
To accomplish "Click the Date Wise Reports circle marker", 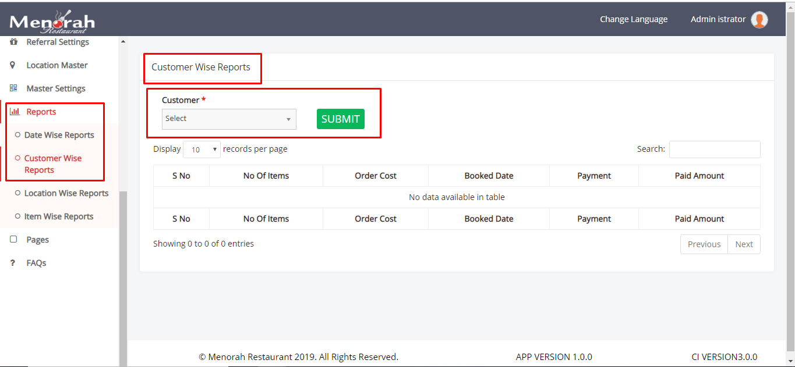I will pyautogui.click(x=18, y=134).
